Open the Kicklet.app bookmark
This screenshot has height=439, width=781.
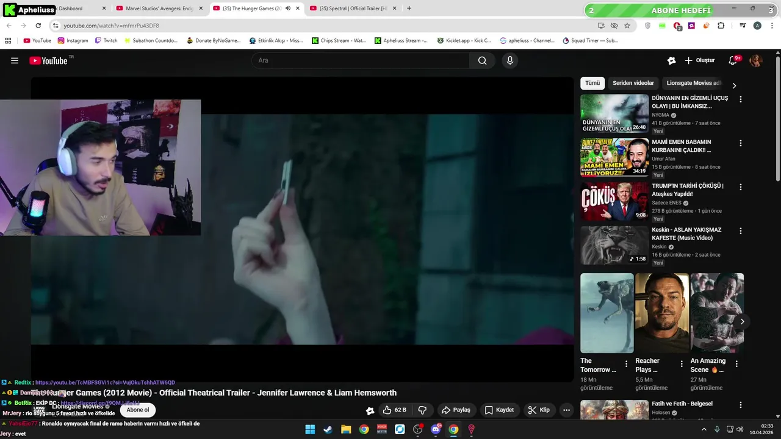click(x=463, y=41)
